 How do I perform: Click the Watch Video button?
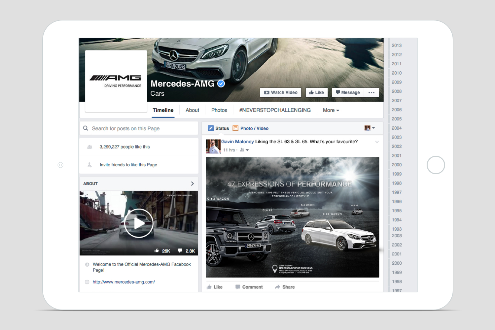click(281, 92)
